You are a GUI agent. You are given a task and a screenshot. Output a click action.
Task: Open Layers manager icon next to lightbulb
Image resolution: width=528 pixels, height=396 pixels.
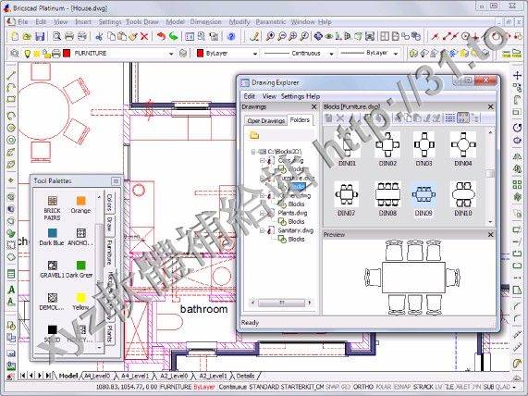[x=15, y=54]
